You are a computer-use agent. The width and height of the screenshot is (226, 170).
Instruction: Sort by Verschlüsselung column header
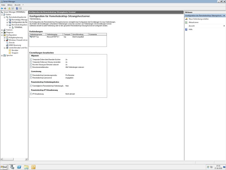(x=80, y=34)
